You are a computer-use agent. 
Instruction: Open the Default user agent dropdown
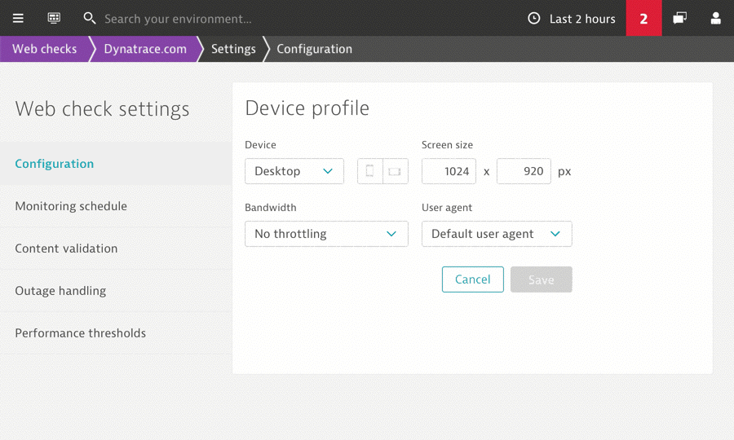[x=496, y=234]
